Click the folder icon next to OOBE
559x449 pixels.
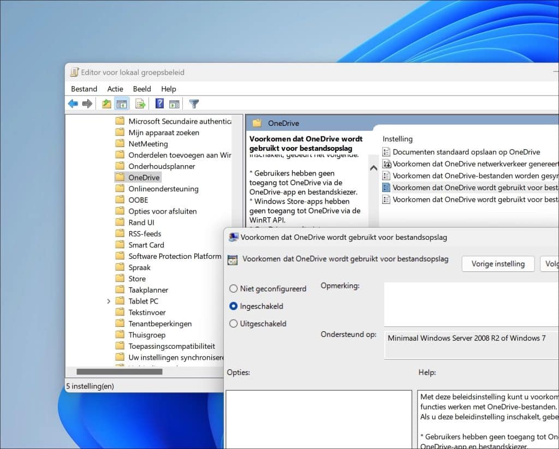tap(120, 200)
